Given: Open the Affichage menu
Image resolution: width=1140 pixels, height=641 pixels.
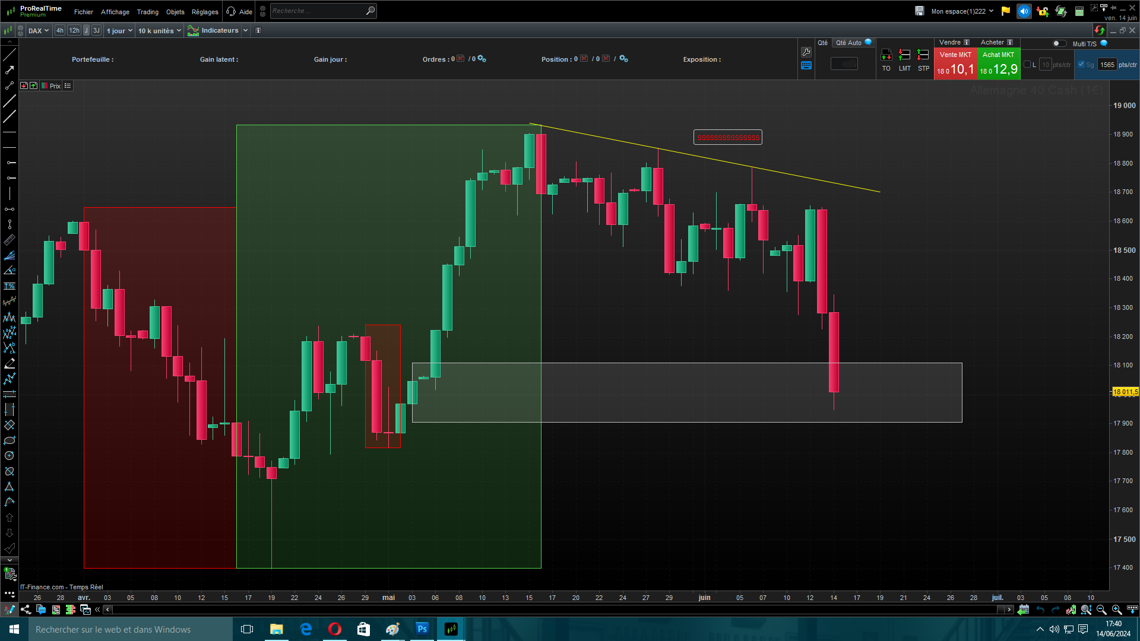Looking at the screenshot, I should point(115,12).
